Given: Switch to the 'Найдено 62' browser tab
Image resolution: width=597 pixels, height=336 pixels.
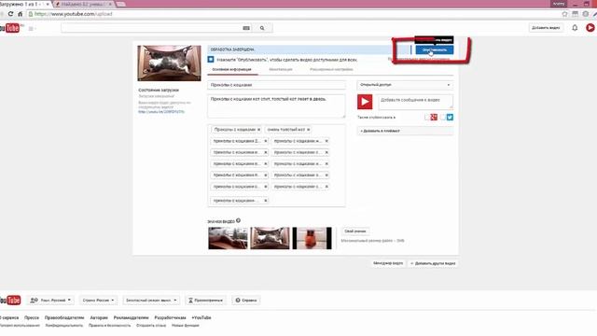Looking at the screenshot, I should click(82, 4).
